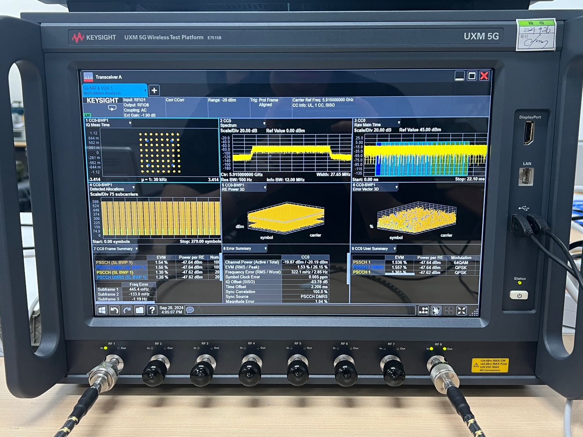The image size is (583, 437).
Task: Click the Transceiver A application icon
Action: click(88, 77)
